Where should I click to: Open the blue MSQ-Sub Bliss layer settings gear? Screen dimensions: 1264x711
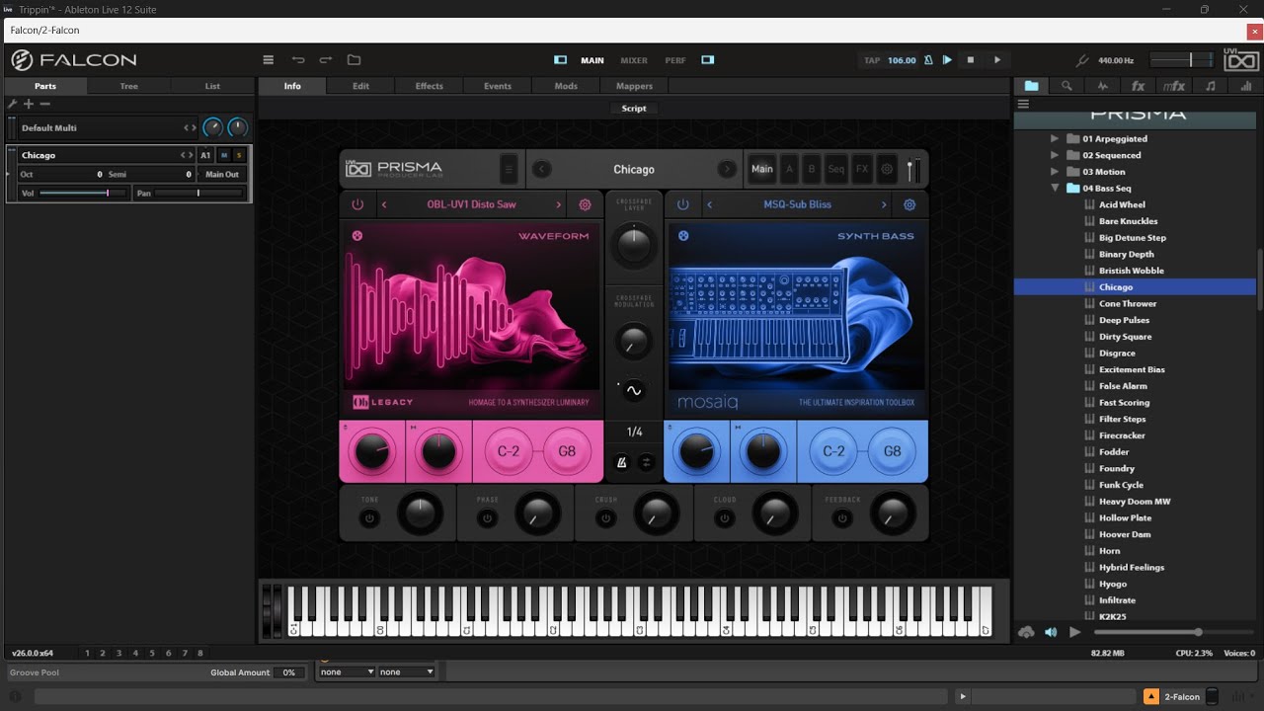click(x=909, y=204)
